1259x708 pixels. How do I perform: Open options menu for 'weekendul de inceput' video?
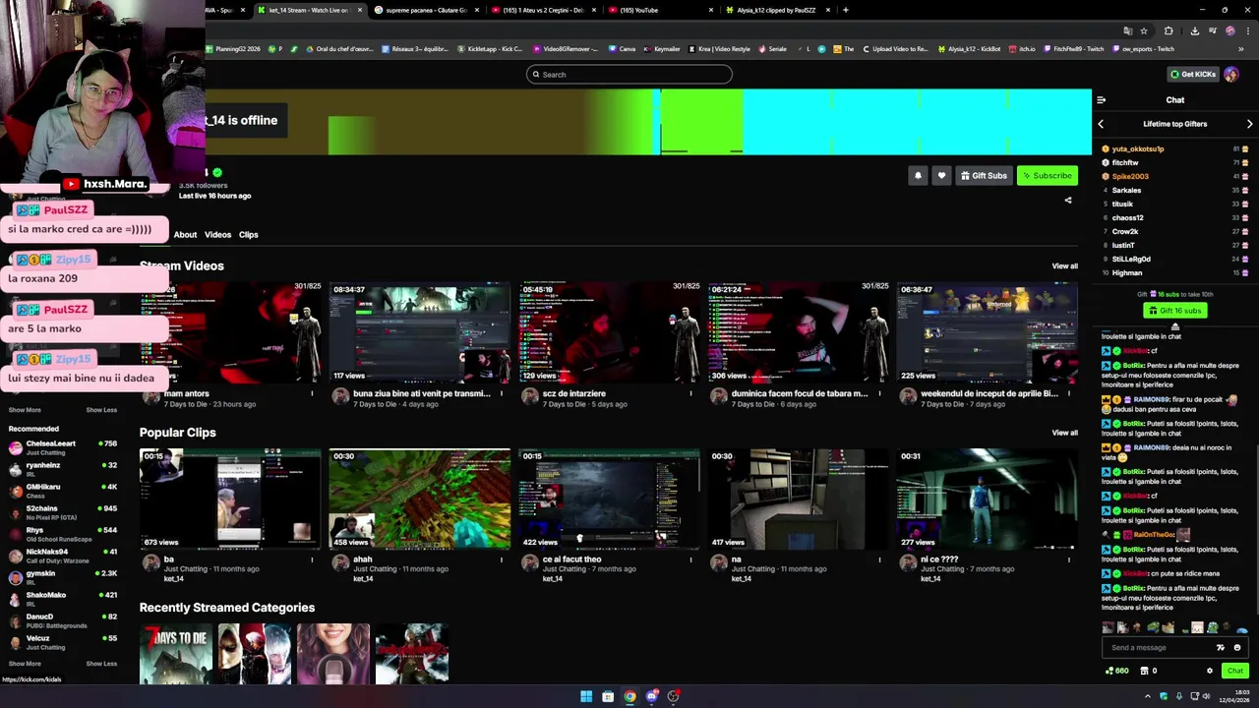[x=1068, y=394]
